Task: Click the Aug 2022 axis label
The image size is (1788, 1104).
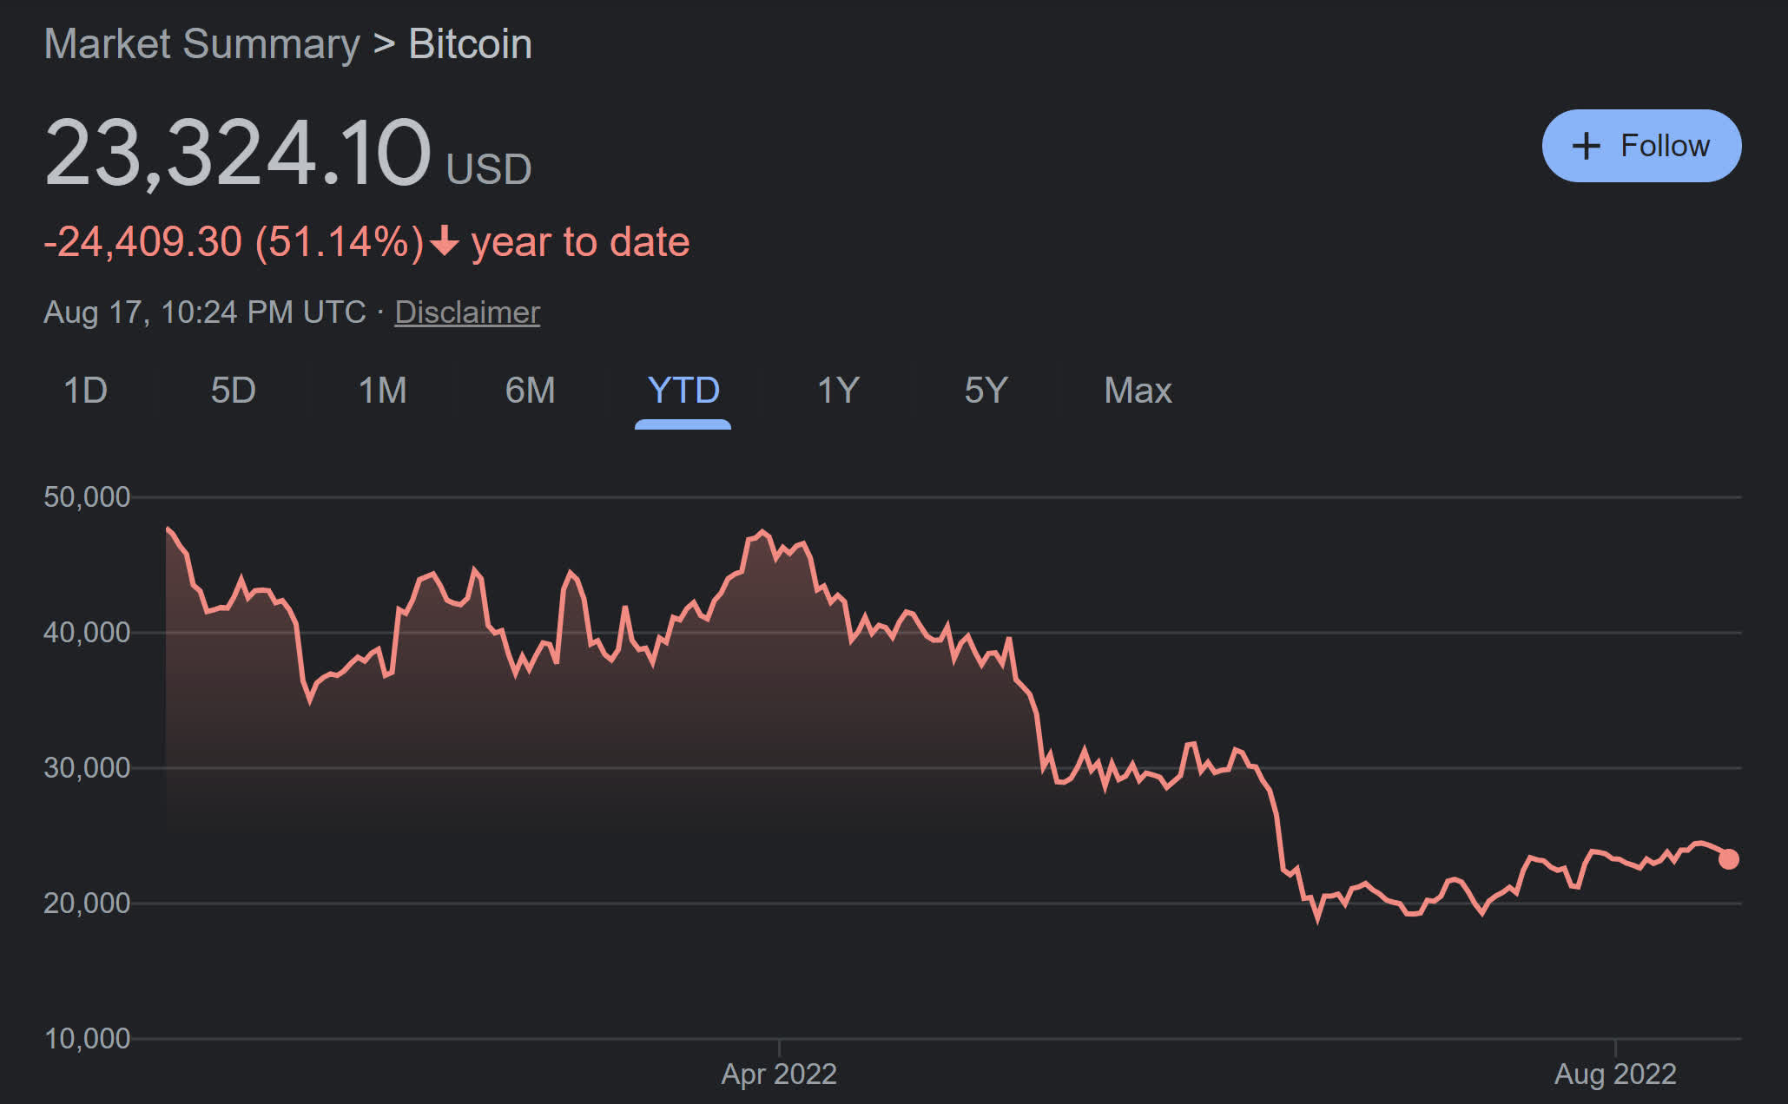Action: (1615, 1074)
